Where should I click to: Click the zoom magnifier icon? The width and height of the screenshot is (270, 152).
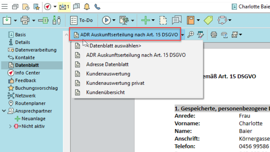[191, 34]
